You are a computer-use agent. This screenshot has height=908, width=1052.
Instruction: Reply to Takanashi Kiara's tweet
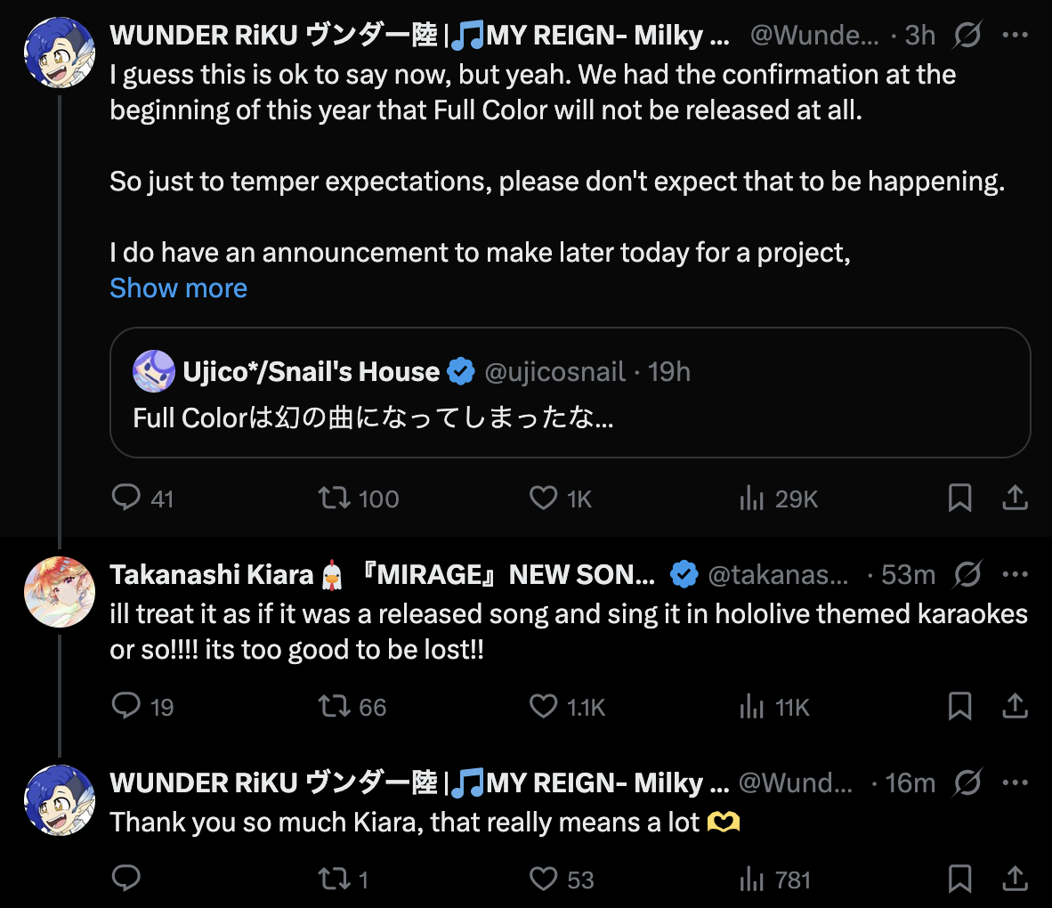click(x=126, y=707)
